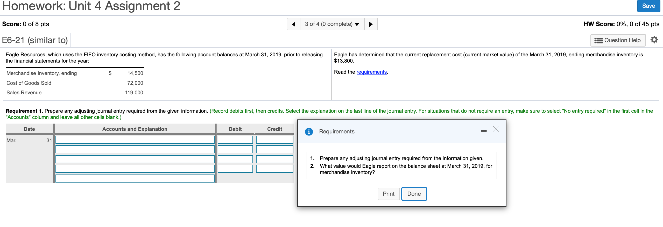663x227 pixels.
Task: Click the Print button
Action: 389,194
